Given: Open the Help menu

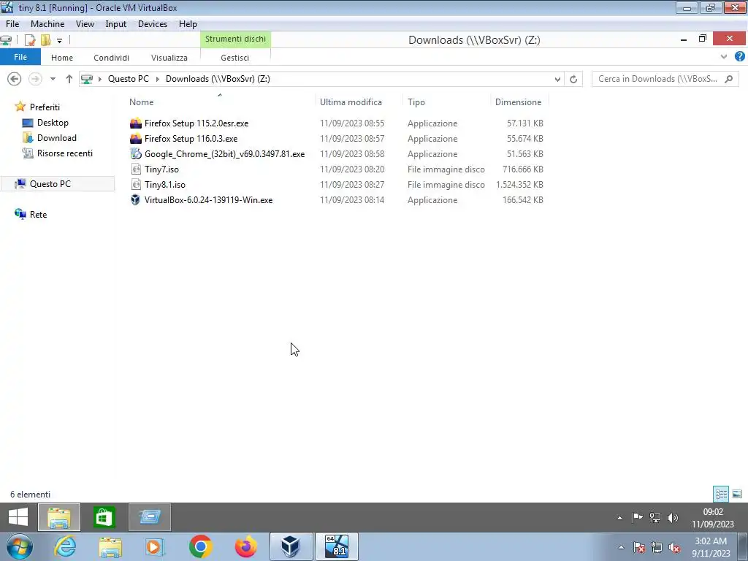Looking at the screenshot, I should [188, 24].
